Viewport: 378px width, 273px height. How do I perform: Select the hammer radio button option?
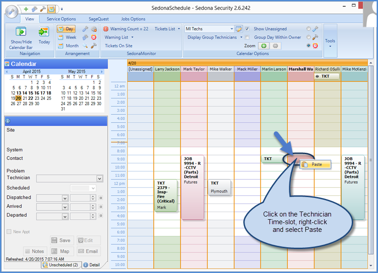click(308, 37)
